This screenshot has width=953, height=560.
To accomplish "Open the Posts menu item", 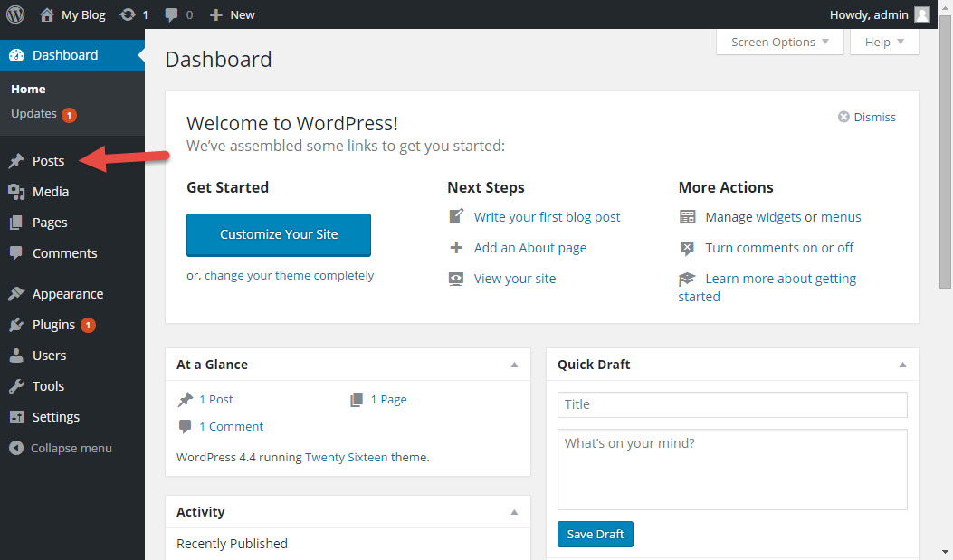I will pos(48,161).
